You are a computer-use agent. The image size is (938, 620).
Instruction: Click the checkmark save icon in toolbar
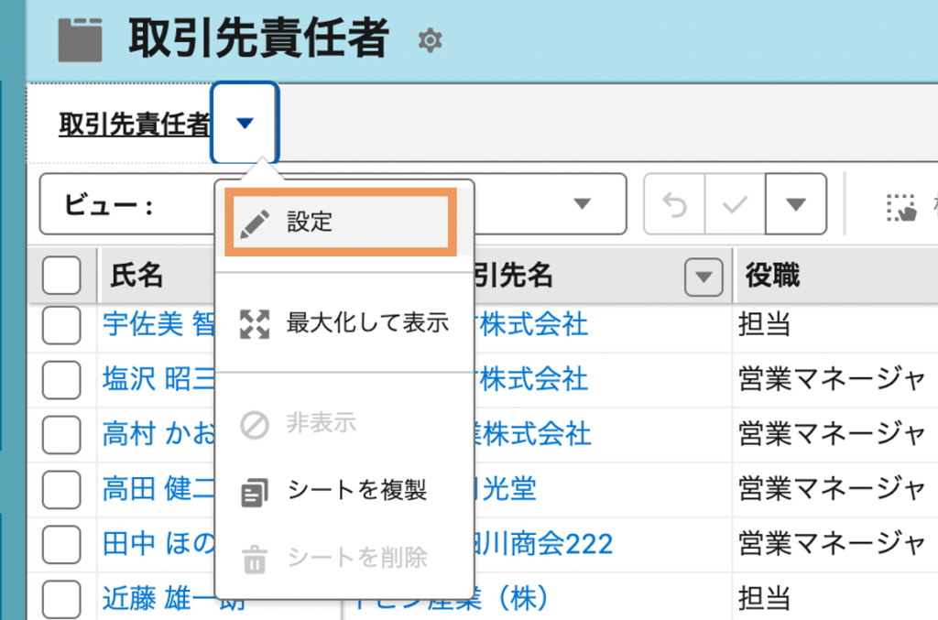coord(735,204)
